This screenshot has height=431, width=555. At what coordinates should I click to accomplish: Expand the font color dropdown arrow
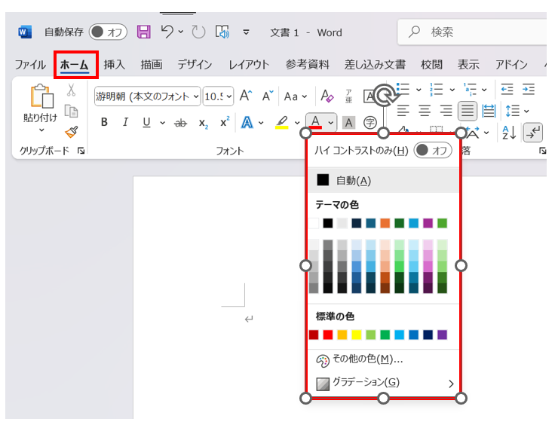tap(331, 122)
